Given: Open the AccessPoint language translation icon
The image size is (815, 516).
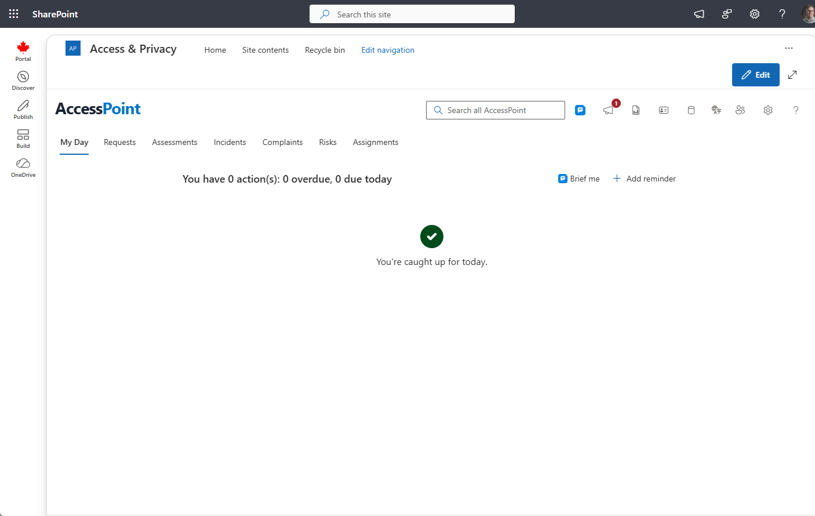Looking at the screenshot, I should point(716,110).
